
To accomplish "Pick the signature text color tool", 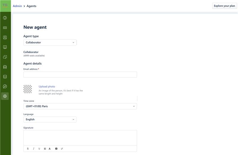I will (x=50, y=149).
